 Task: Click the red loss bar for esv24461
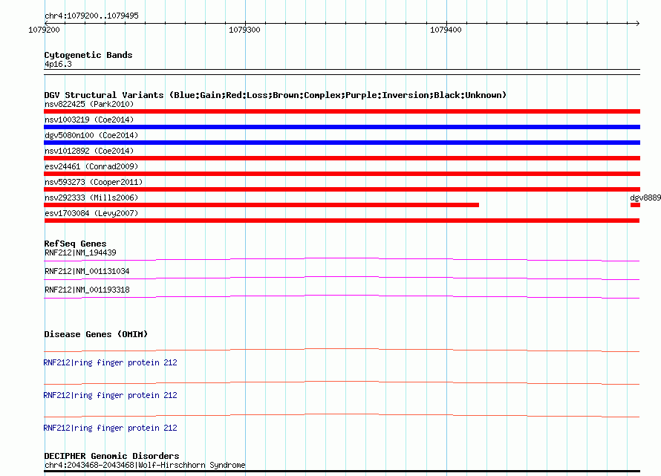[342, 174]
